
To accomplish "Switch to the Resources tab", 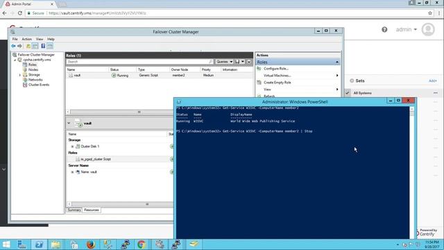I will 92,210.
